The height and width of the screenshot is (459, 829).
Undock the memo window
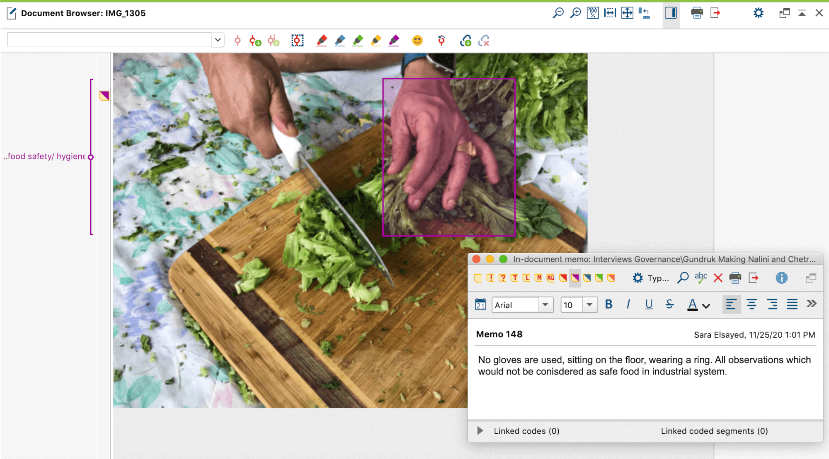(811, 278)
